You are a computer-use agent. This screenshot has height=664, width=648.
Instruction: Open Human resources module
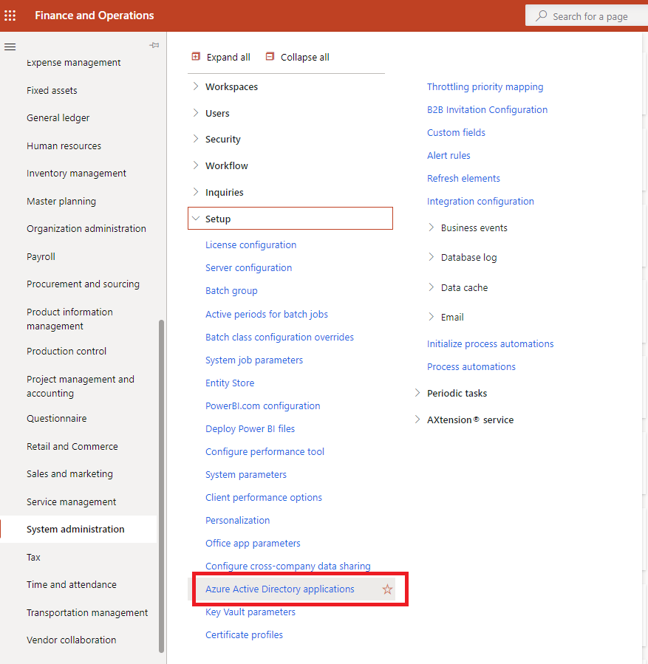tap(64, 146)
